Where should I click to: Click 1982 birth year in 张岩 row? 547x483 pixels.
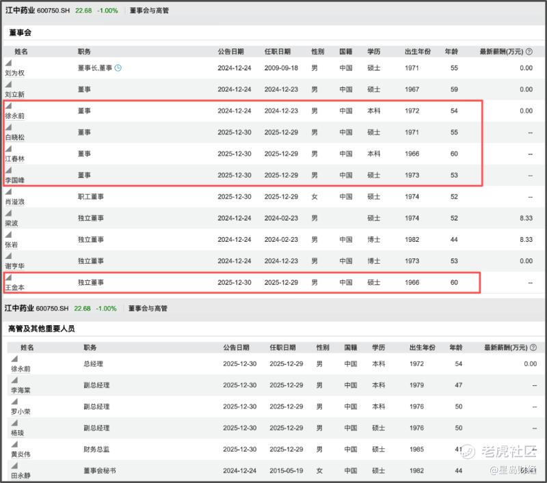tap(412, 239)
